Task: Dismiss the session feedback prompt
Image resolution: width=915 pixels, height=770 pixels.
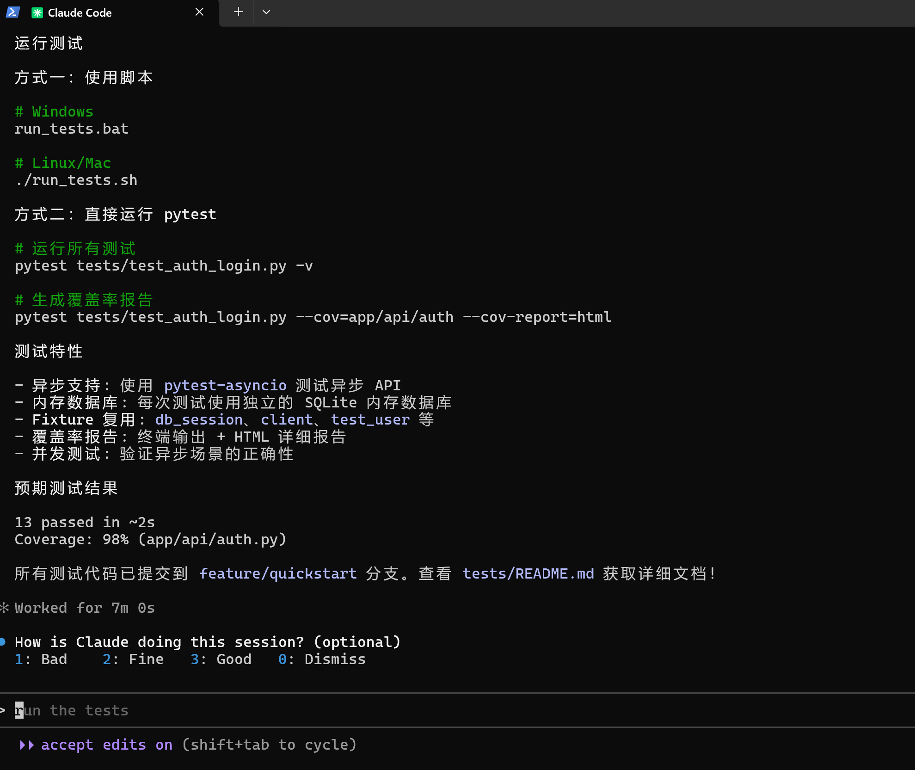Action: 321,659
